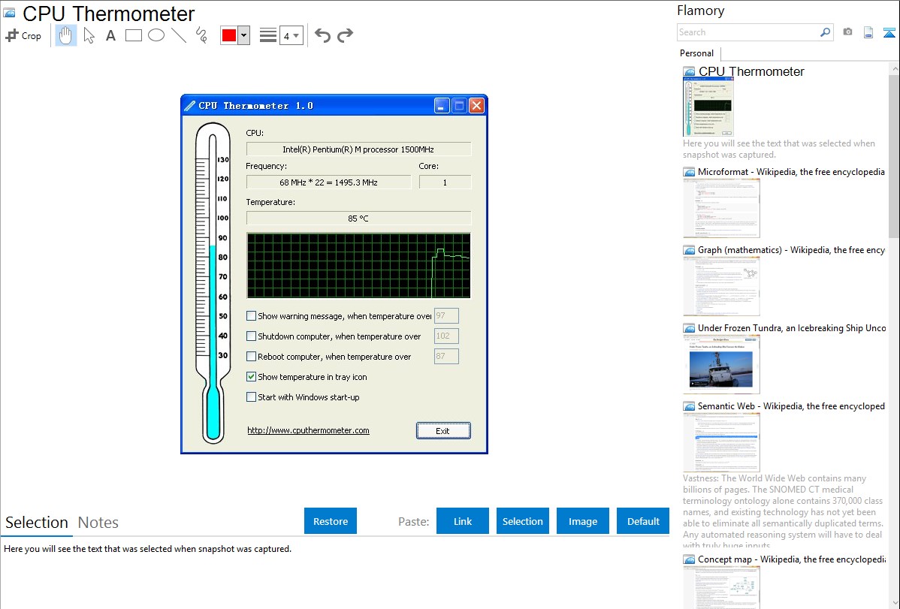
Task: Check Shutdown computer when temperature over
Action: 252,336
